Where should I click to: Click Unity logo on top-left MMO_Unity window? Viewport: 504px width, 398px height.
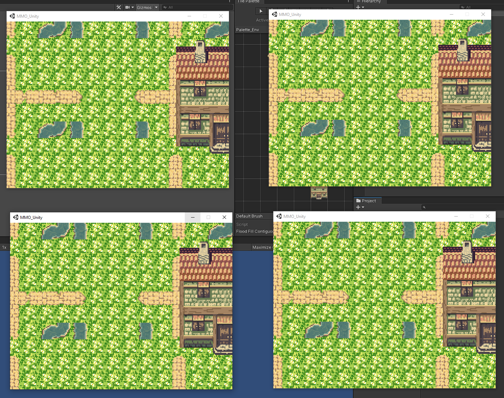(12, 16)
